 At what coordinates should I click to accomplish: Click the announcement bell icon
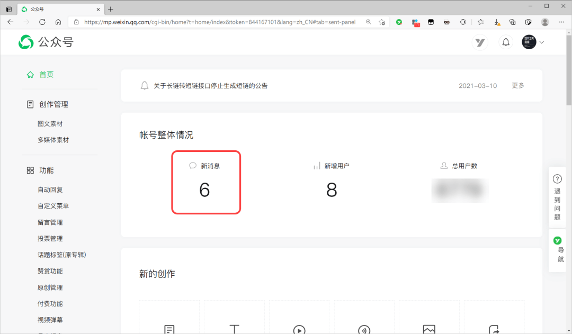coord(145,86)
